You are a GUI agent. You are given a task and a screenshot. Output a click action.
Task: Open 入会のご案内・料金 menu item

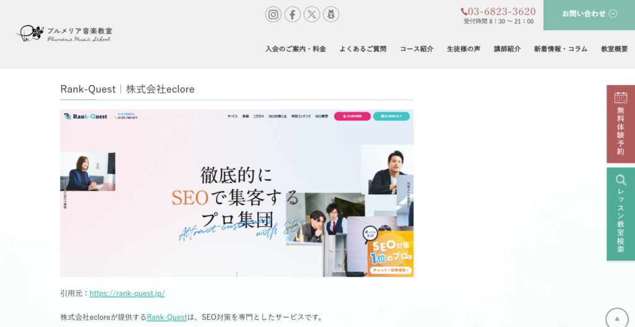(296, 49)
